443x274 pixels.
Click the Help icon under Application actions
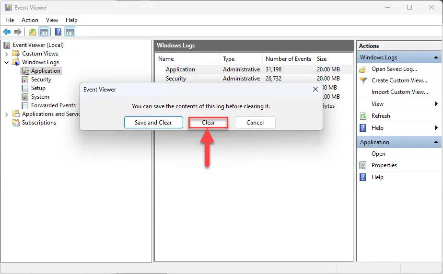(x=363, y=177)
